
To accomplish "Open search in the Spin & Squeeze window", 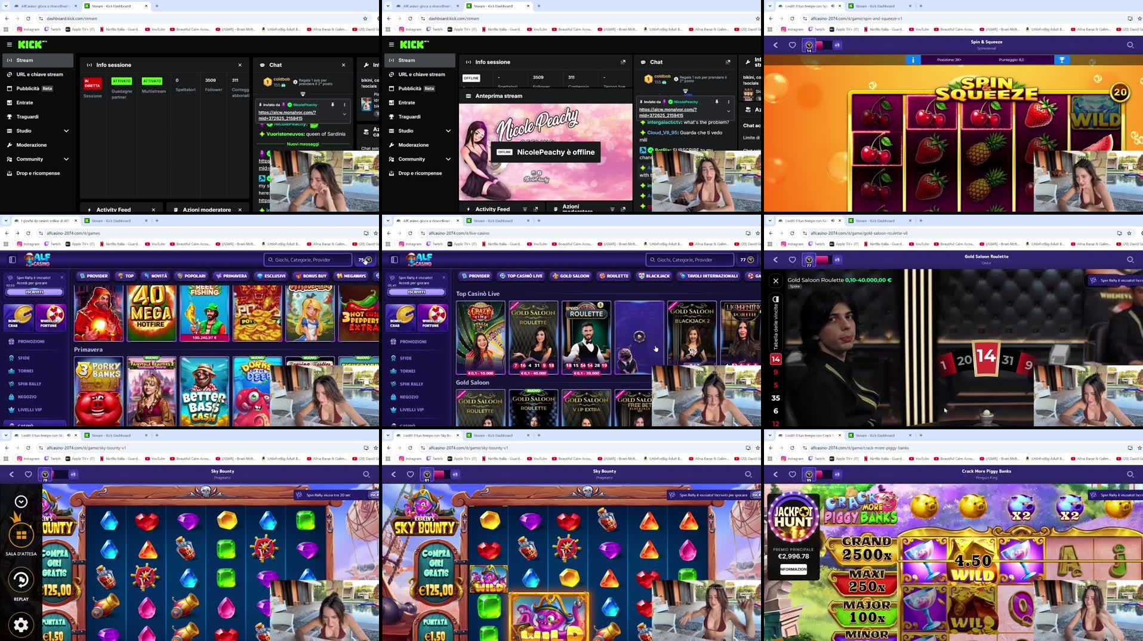I will pos(1130,45).
